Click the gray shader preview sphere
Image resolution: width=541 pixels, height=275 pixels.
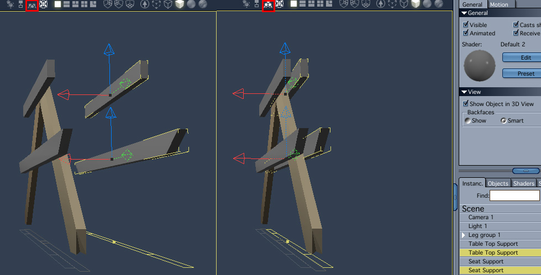[x=480, y=66]
